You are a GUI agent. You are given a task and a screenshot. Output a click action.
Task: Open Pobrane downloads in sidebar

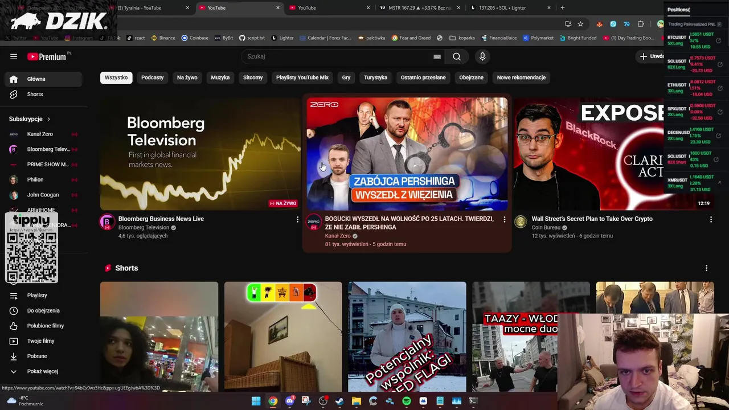click(x=43, y=356)
